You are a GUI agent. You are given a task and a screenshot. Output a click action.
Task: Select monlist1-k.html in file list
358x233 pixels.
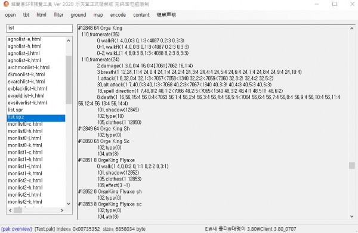pos(25,174)
